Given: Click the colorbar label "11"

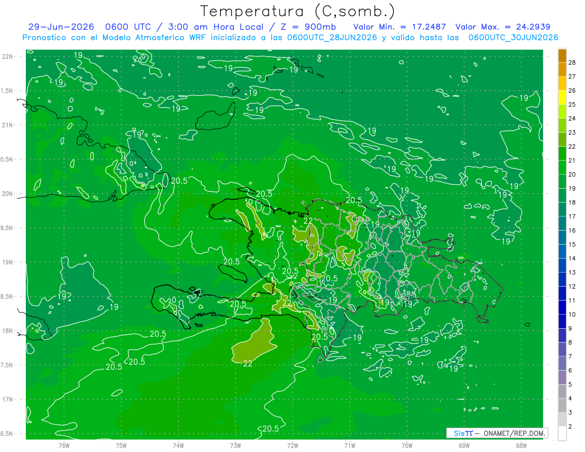Looking at the screenshot, I should [x=572, y=300].
